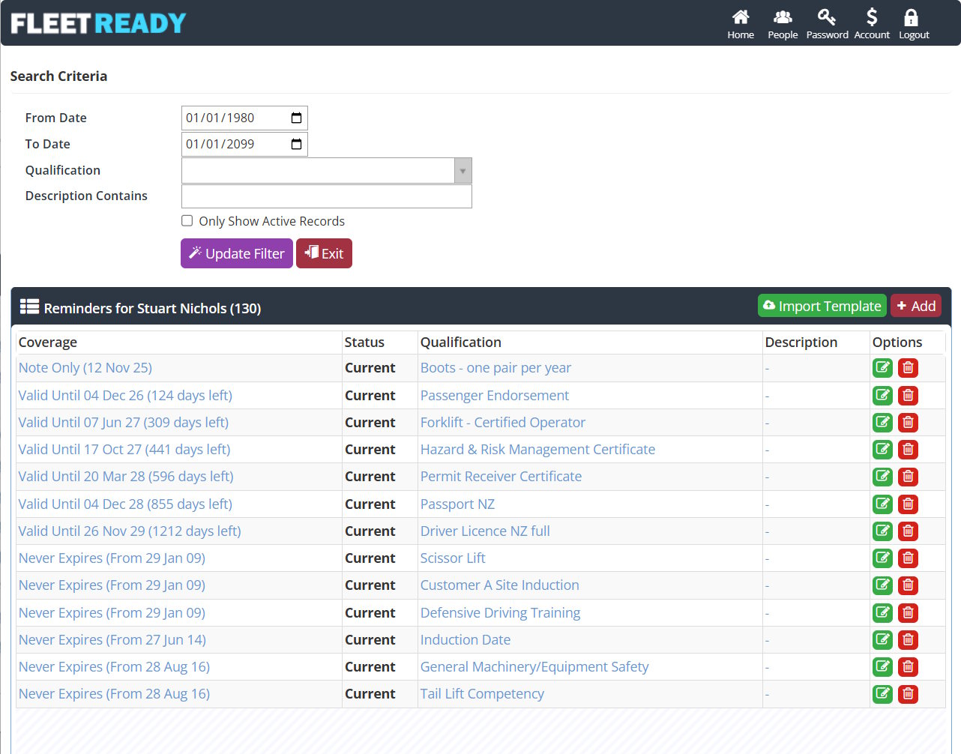Open the People page icon
This screenshot has width=961, height=754.
(783, 24)
